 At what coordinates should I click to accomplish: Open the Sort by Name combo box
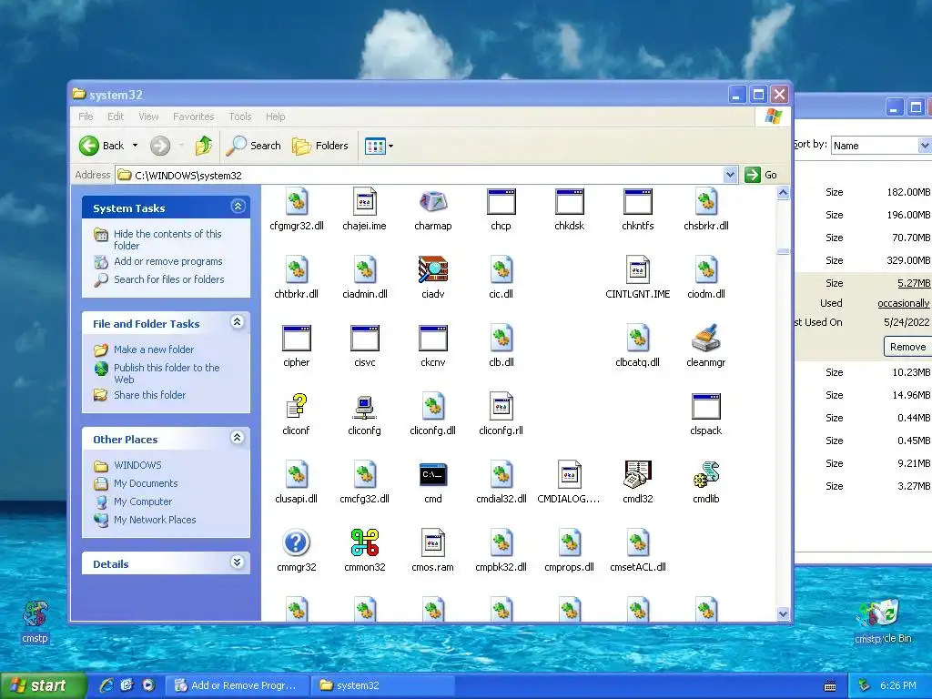(x=881, y=146)
